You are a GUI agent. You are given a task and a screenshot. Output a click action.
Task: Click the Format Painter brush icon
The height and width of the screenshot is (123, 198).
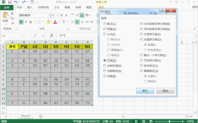point(12,23)
